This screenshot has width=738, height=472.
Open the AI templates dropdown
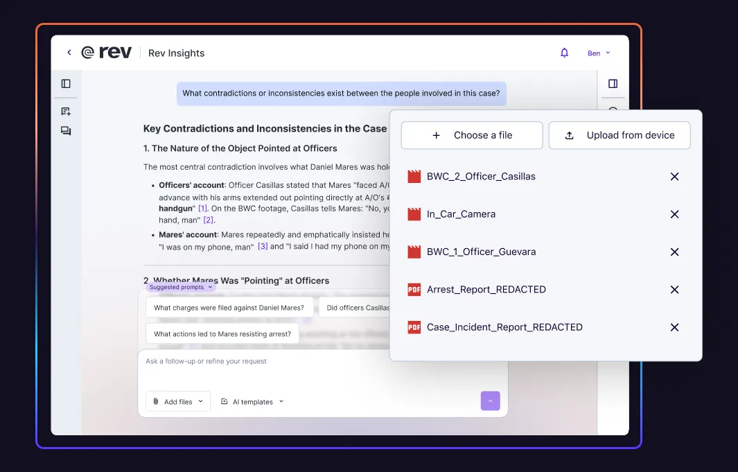(253, 401)
